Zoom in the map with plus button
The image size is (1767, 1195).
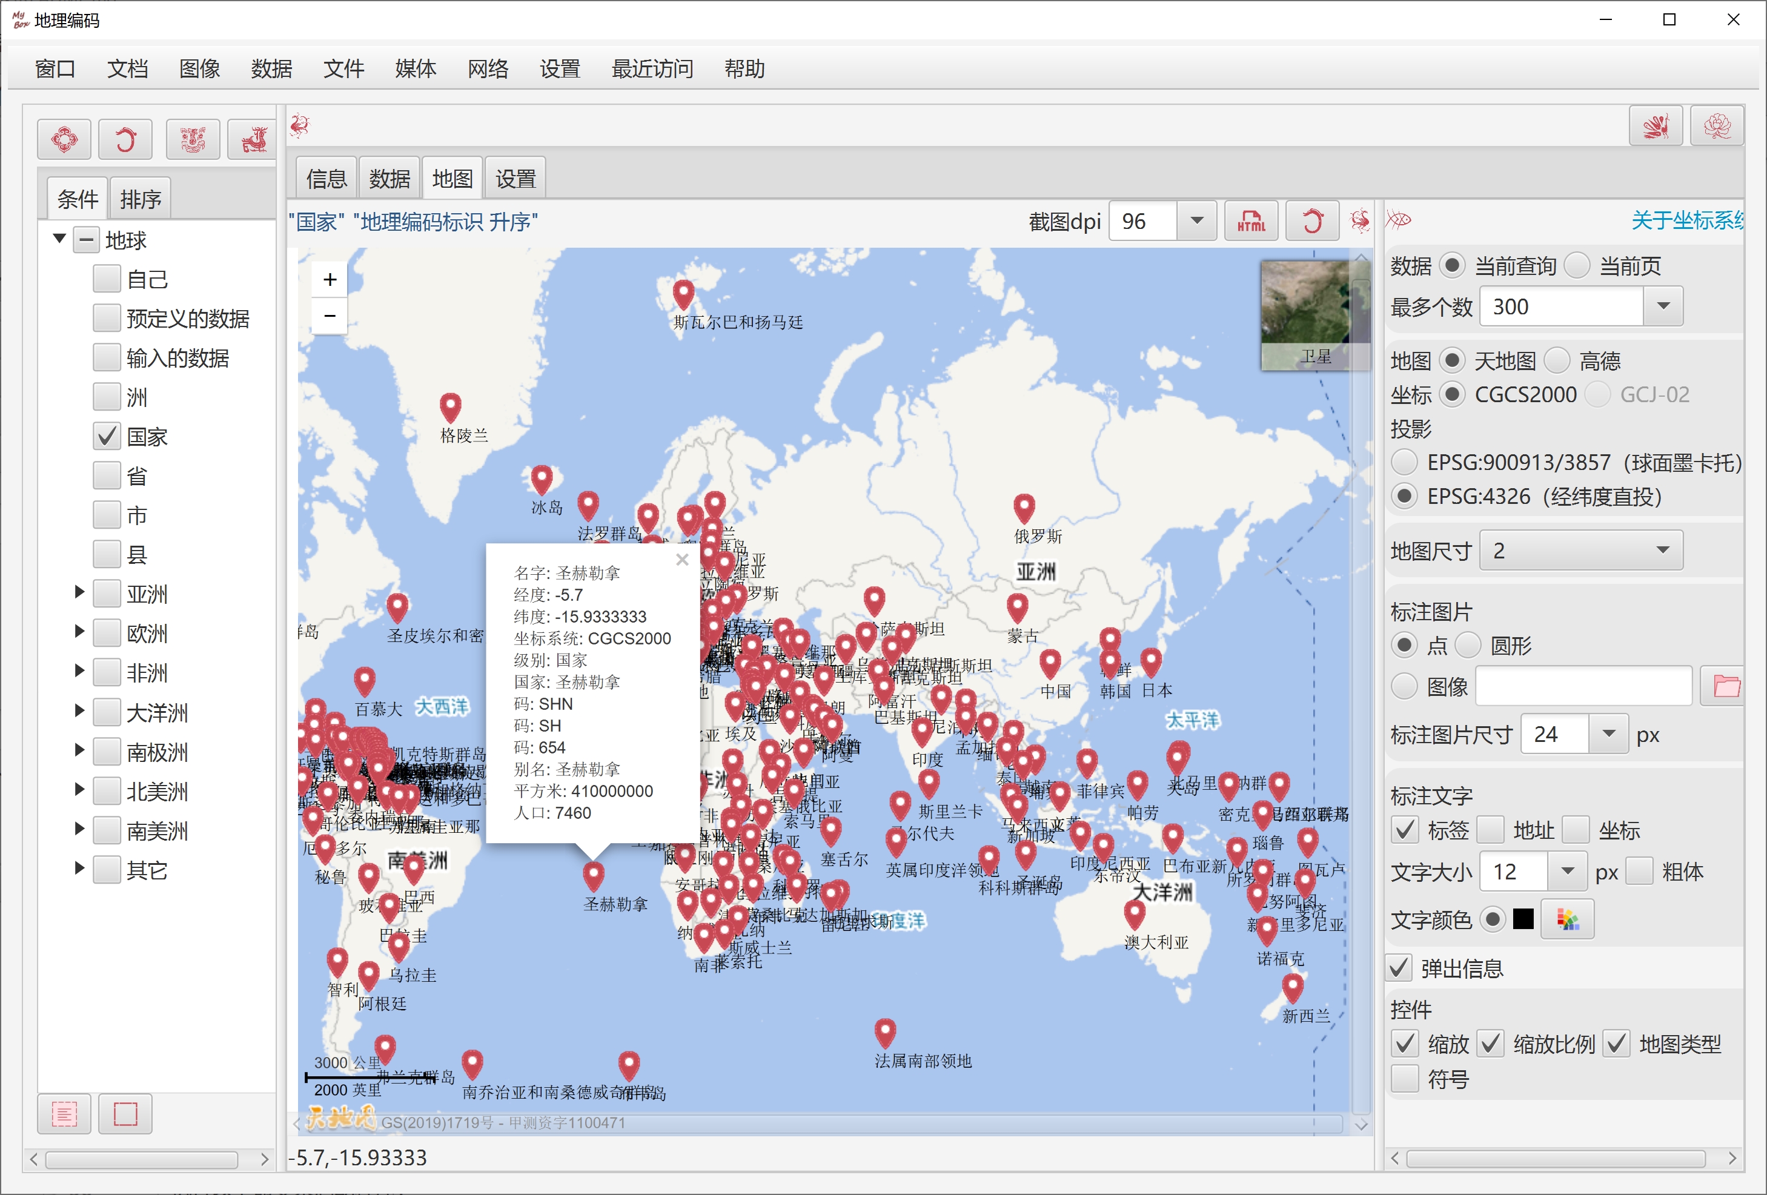coord(330,280)
